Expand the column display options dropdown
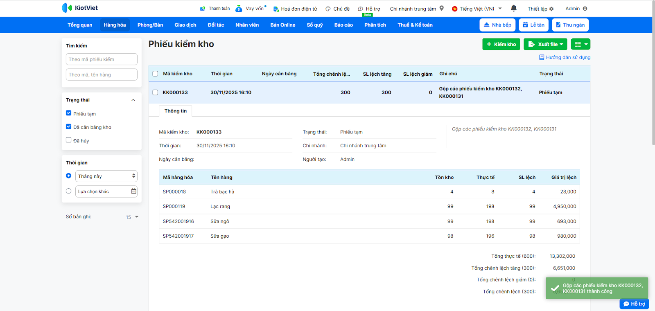Viewport: 655px width, 311px height. [x=580, y=44]
